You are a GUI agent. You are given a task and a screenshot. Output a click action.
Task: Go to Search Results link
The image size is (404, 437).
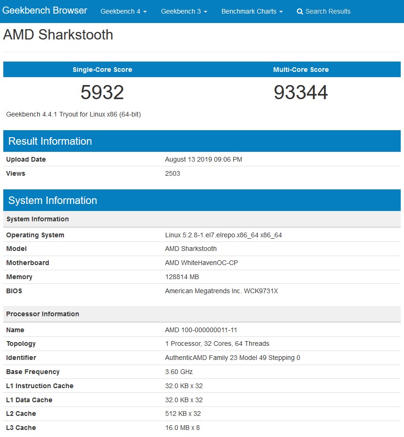(324, 11)
